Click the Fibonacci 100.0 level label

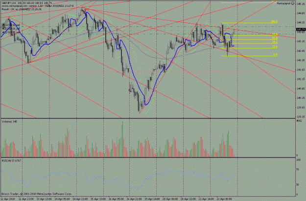tap(274, 22)
